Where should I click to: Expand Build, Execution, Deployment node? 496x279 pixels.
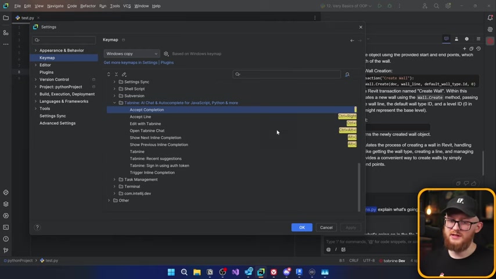pos(35,94)
